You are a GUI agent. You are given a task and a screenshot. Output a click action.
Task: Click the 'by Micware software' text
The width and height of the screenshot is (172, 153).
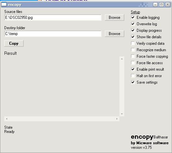(150, 143)
